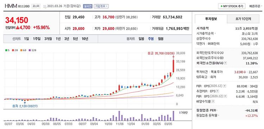This screenshot has width=264, height=129.
Task: Add HMM to MY STOCK
Action: click(x=232, y=6)
